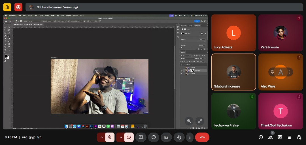306x145 pixels.
Task: Select the Type tool
Action: pyautogui.click(x=5, y=41)
